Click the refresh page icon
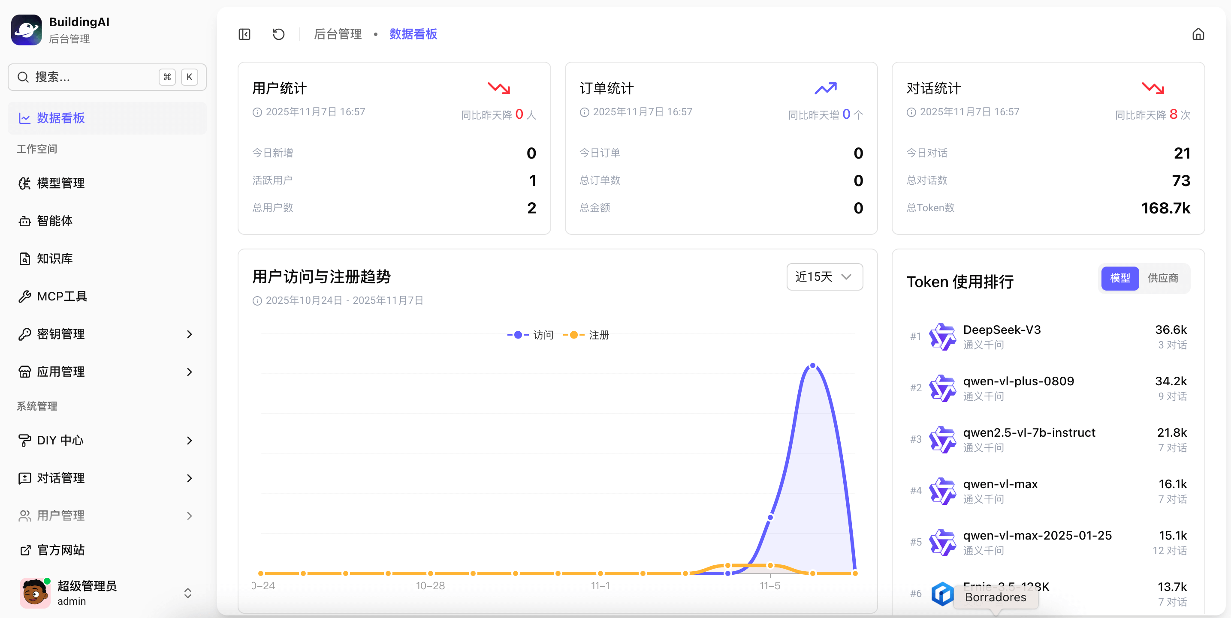 click(278, 34)
